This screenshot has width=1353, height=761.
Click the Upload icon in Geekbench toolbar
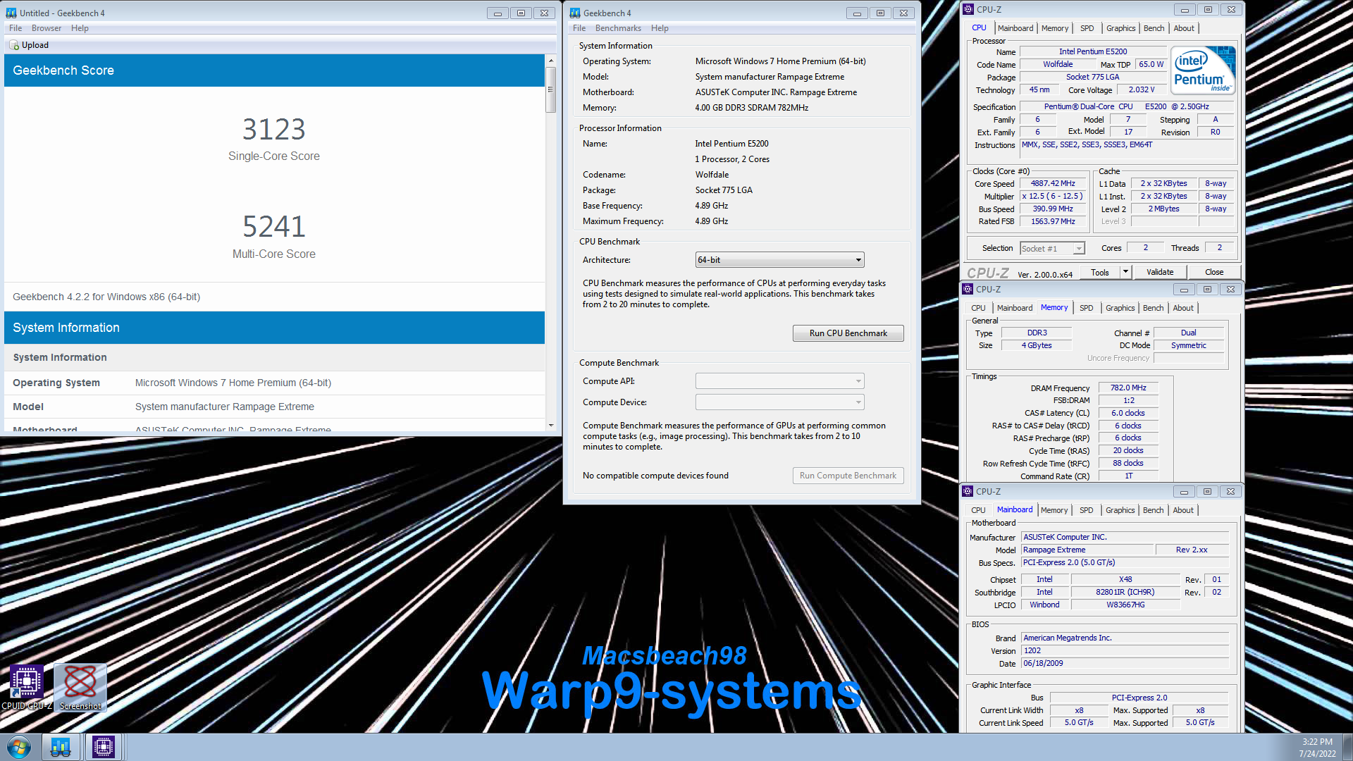(14, 45)
